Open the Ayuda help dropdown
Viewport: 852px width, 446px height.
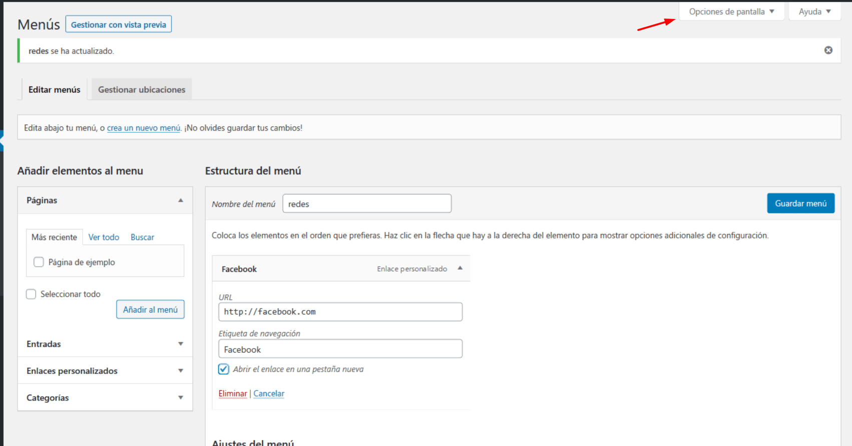pos(814,11)
